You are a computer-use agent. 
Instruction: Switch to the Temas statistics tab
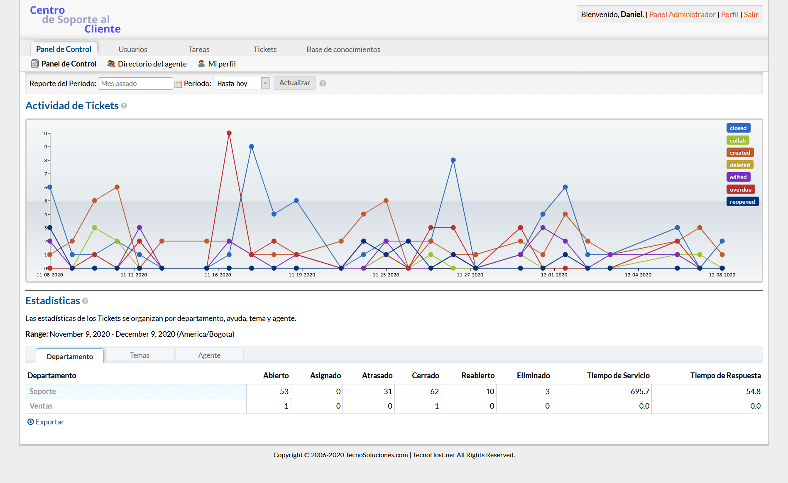click(x=139, y=355)
